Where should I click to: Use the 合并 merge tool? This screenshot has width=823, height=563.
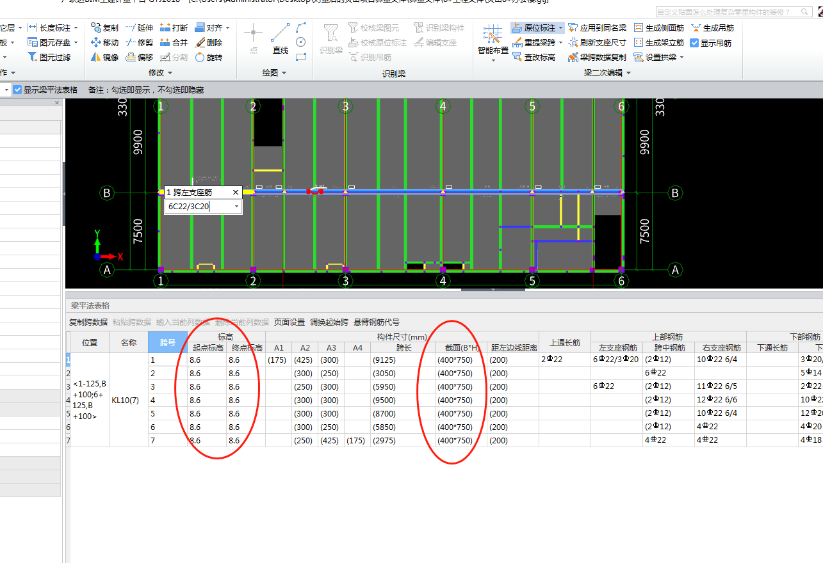[174, 42]
